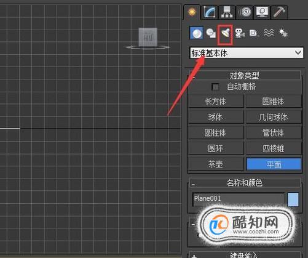308x258 pixels.
Task: Select the Geometry category icon
Action: click(x=196, y=33)
